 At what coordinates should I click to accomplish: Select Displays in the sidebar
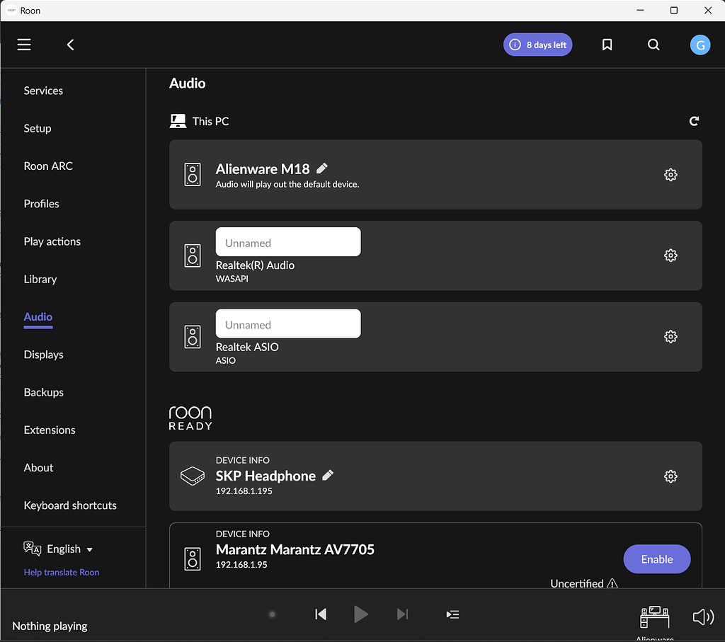pyautogui.click(x=43, y=355)
